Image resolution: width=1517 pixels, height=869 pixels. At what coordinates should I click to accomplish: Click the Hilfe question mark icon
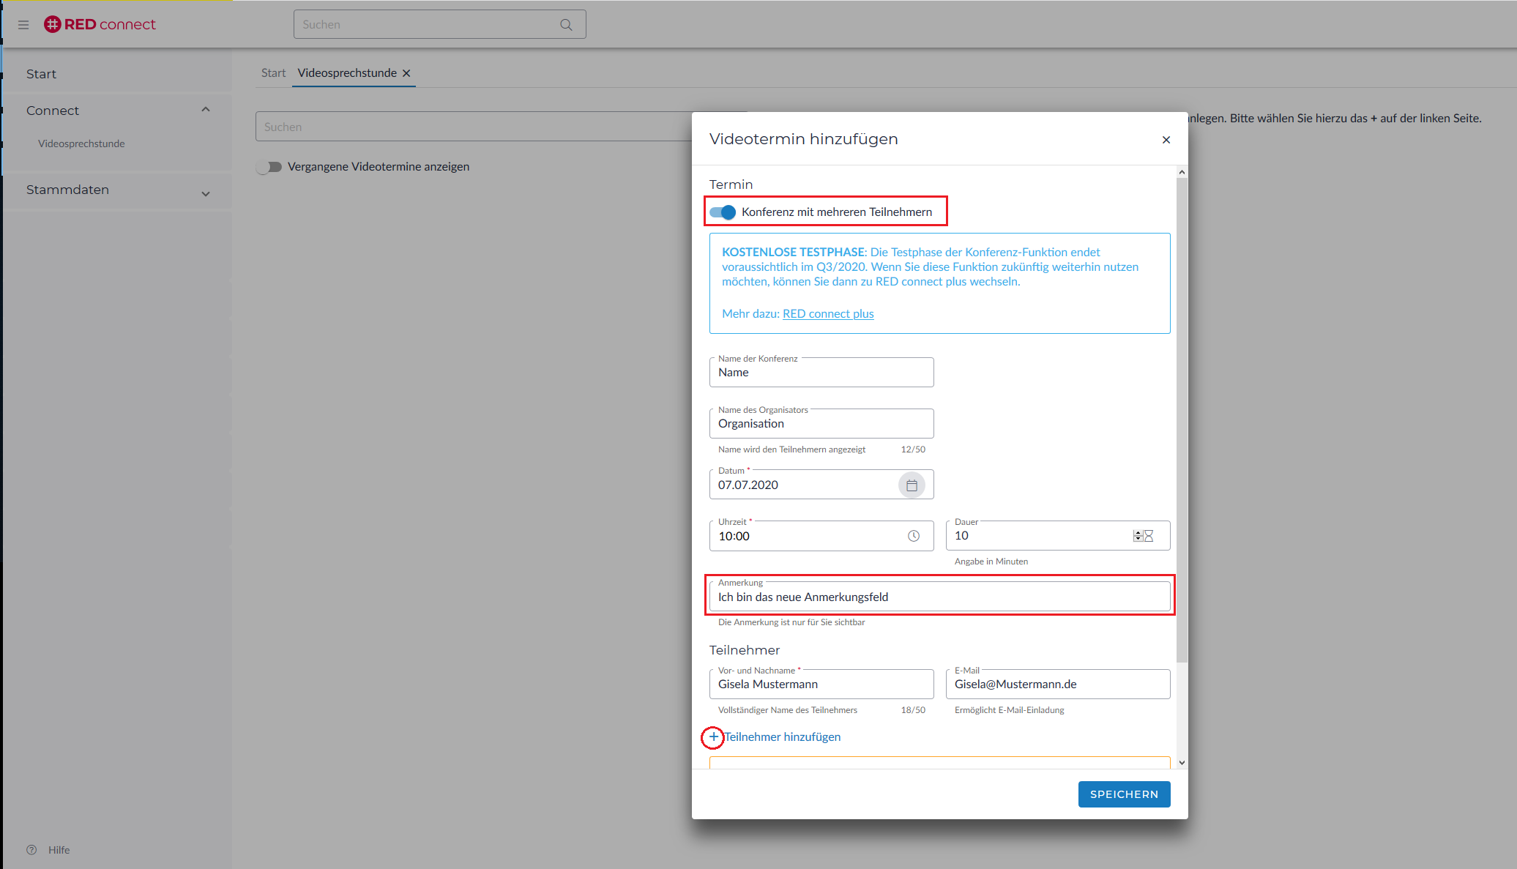(31, 850)
